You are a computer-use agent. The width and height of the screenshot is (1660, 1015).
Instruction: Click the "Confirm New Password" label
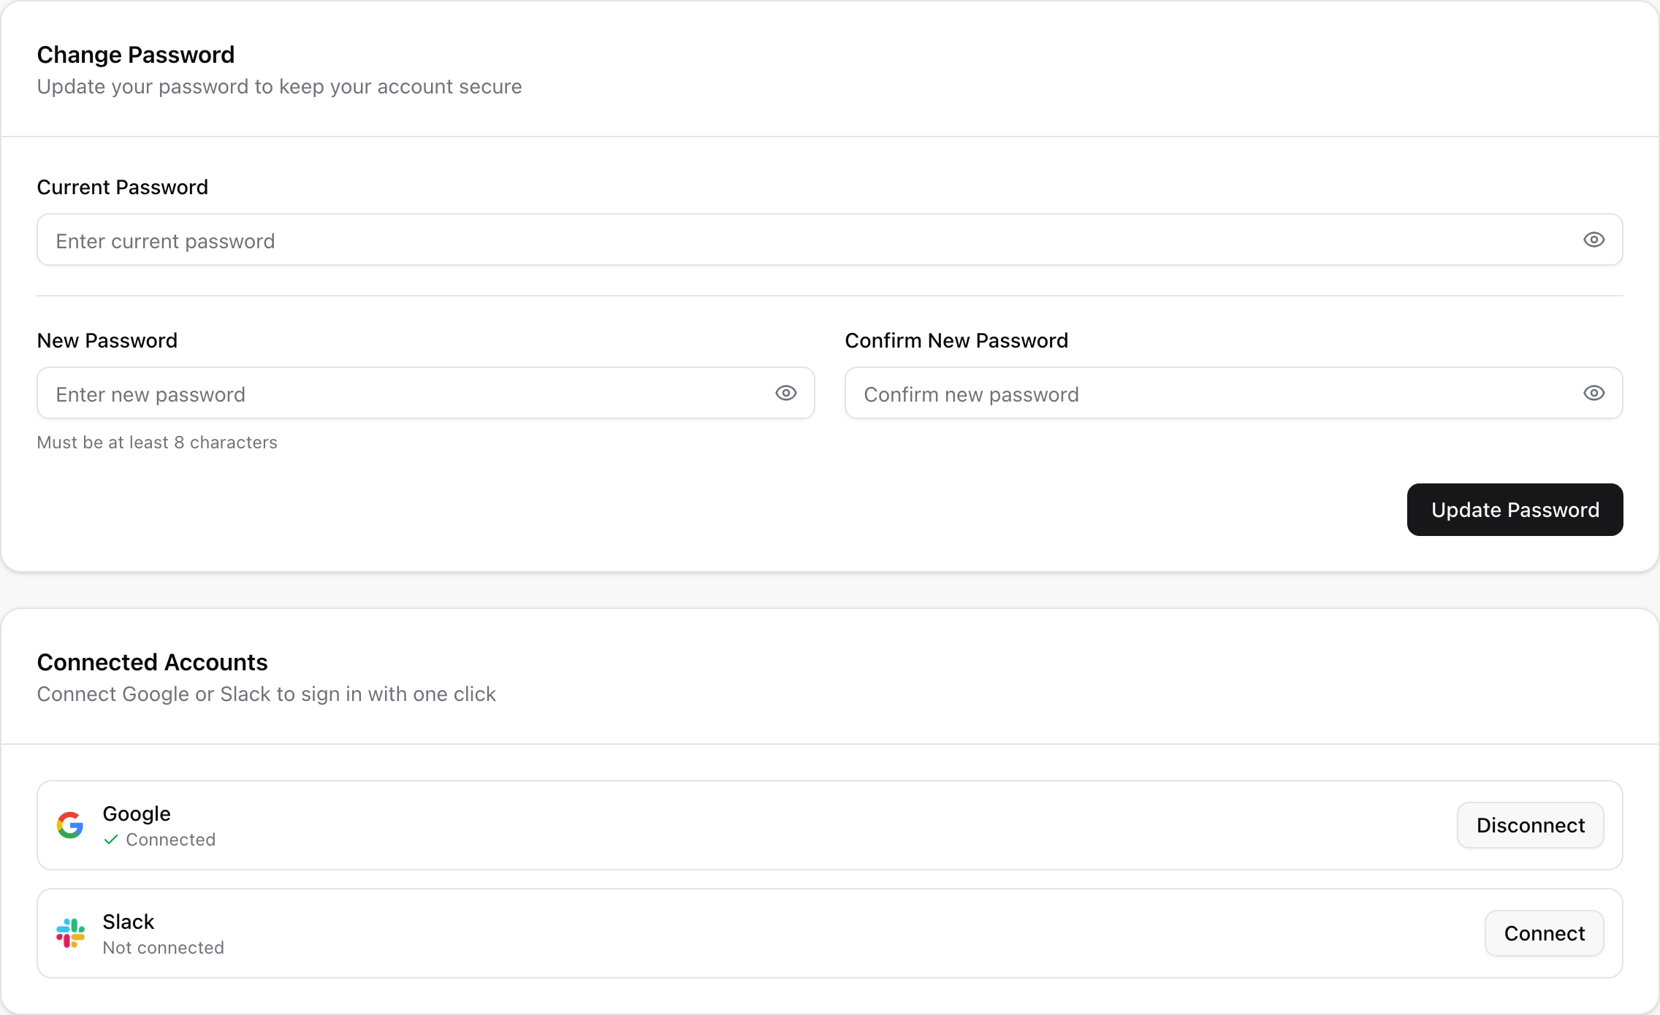pos(956,341)
